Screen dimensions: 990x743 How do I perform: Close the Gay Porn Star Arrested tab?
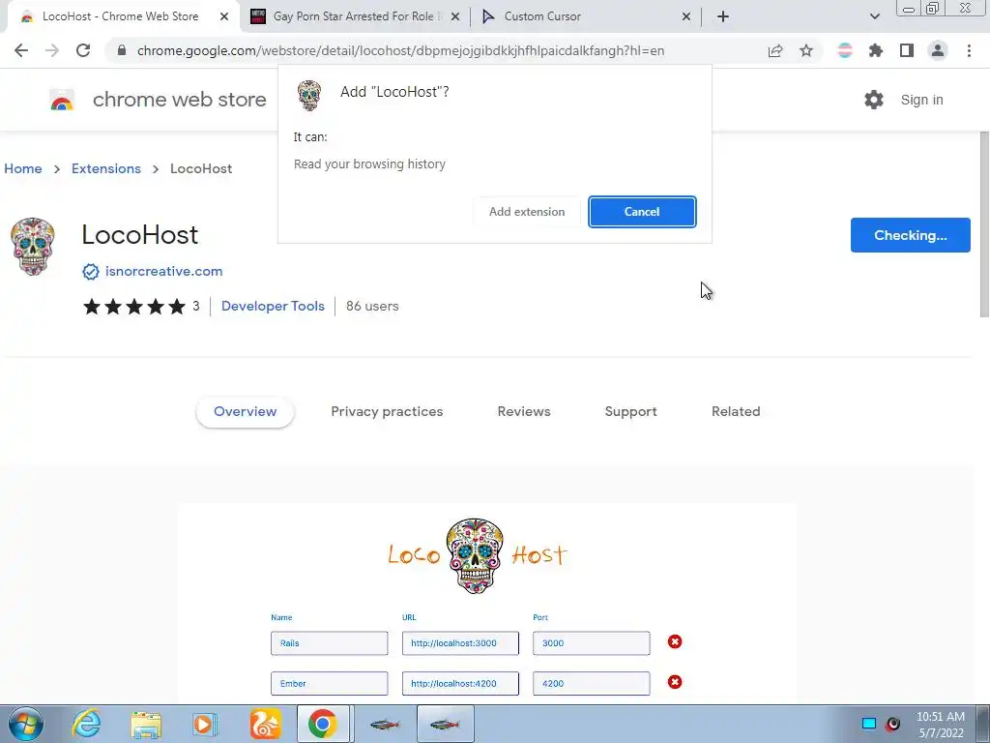(455, 16)
